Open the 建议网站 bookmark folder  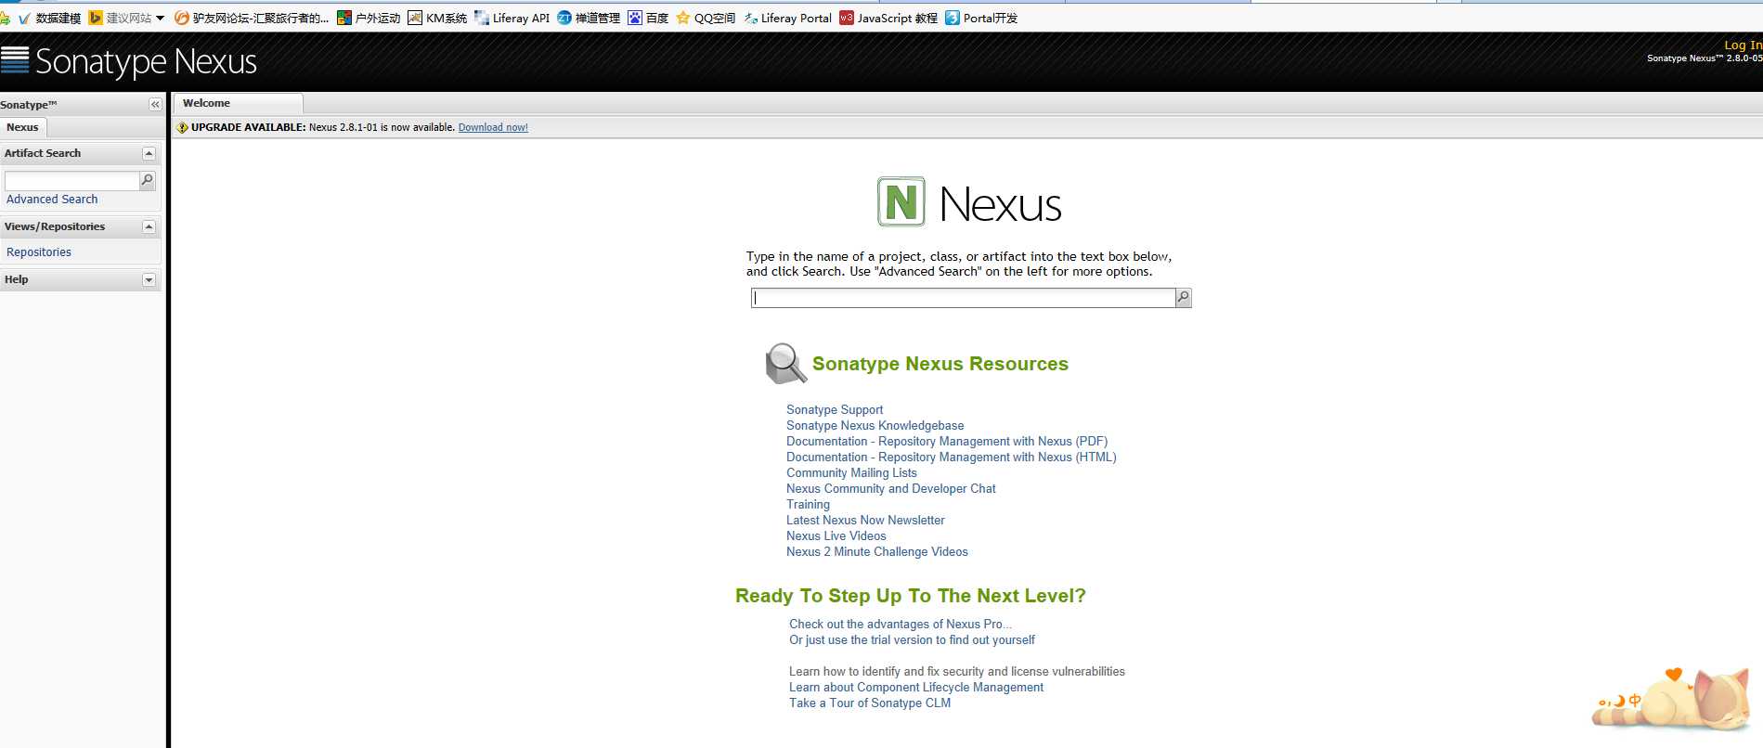click(x=126, y=18)
